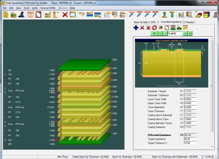This screenshot has height=159, width=219.
Task: Open the External Utility menu
Action: pos(48,8)
